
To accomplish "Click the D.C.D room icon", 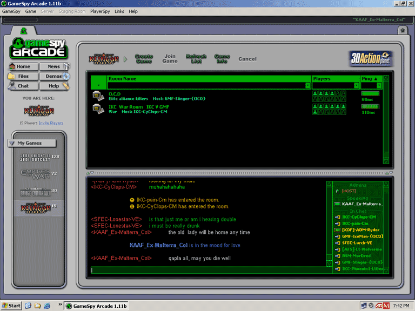I will (x=98, y=96).
